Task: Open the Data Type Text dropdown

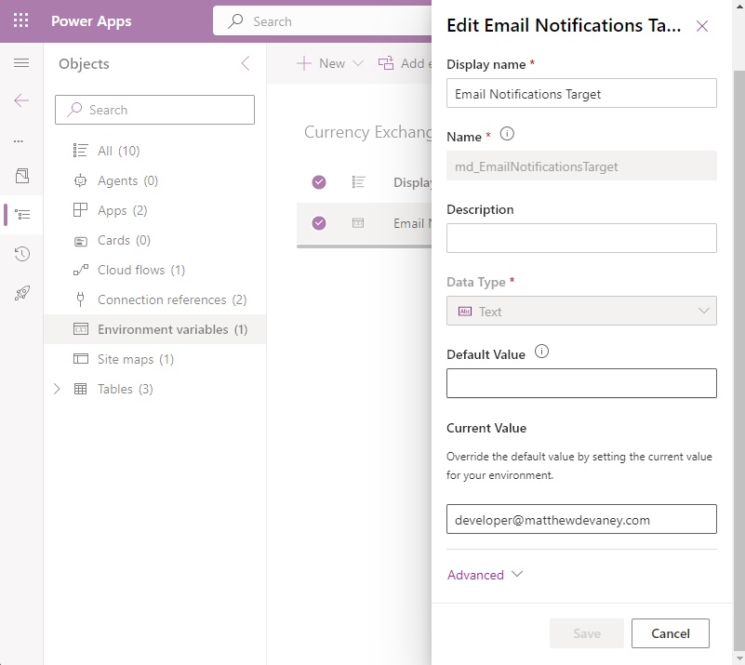Action: (581, 312)
